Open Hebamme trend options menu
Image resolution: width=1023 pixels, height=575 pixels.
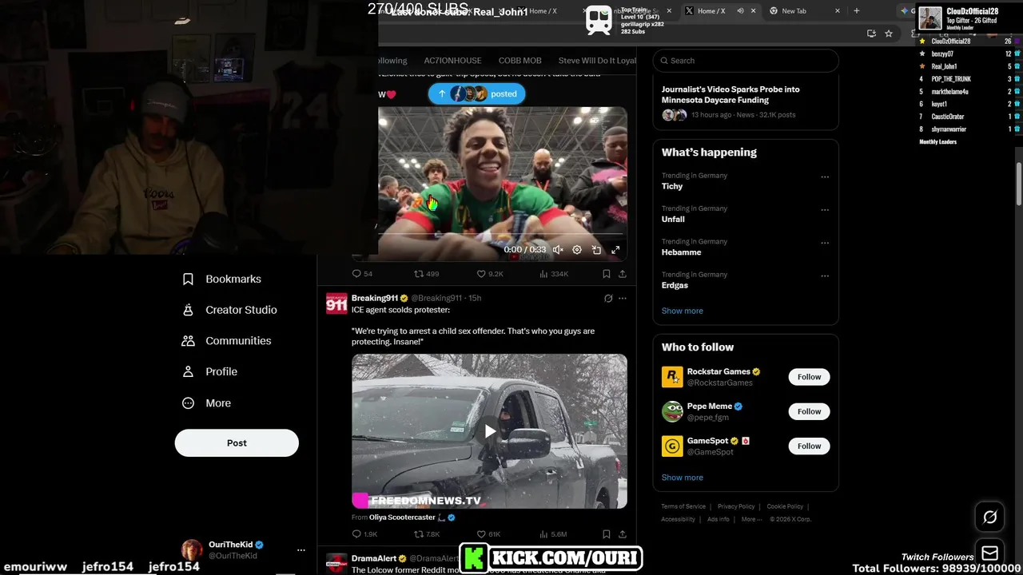click(x=825, y=243)
